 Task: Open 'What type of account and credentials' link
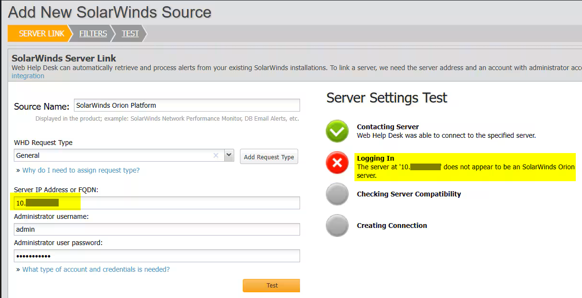coord(96,269)
